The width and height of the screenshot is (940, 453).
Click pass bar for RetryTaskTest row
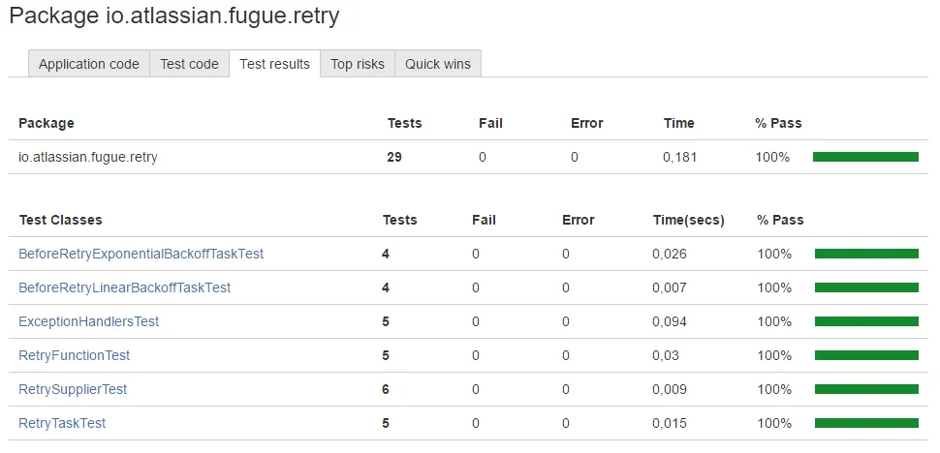[x=867, y=423]
